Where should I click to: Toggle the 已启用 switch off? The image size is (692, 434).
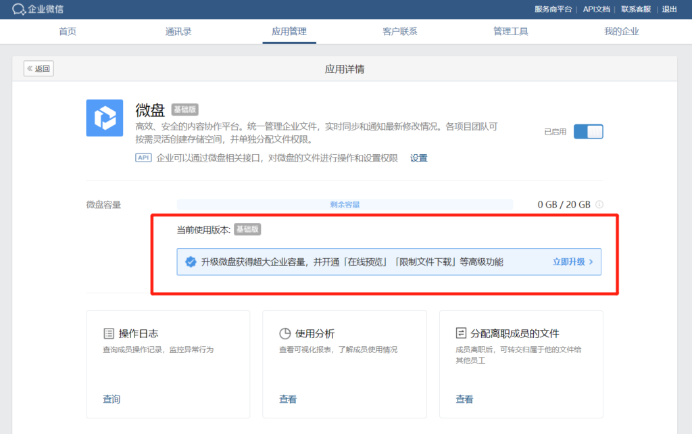pos(589,132)
